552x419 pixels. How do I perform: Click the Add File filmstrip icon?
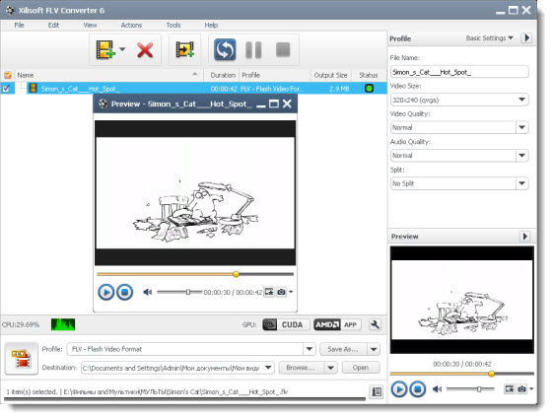point(105,49)
